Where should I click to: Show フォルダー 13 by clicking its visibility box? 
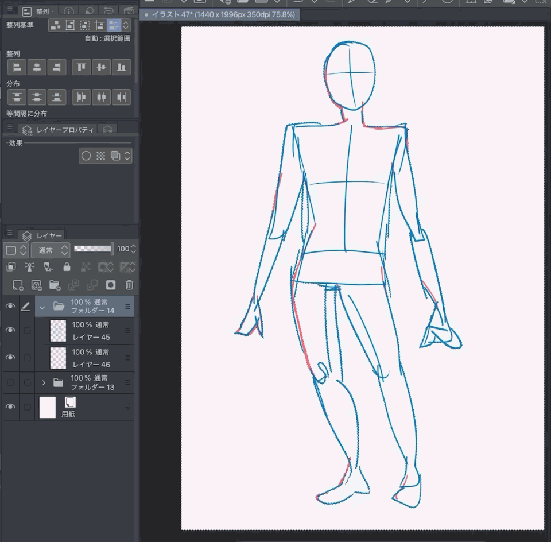click(x=10, y=382)
